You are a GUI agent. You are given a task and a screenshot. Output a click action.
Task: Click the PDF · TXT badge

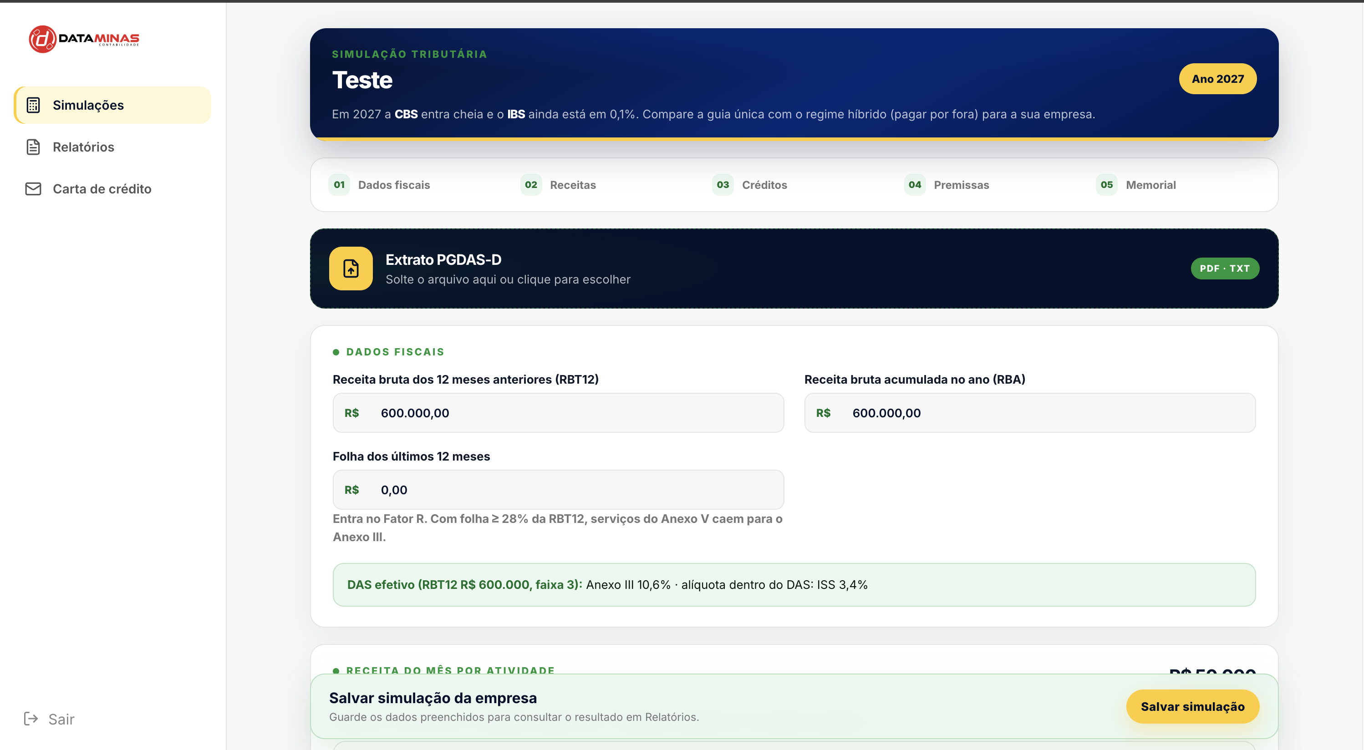[1225, 269]
